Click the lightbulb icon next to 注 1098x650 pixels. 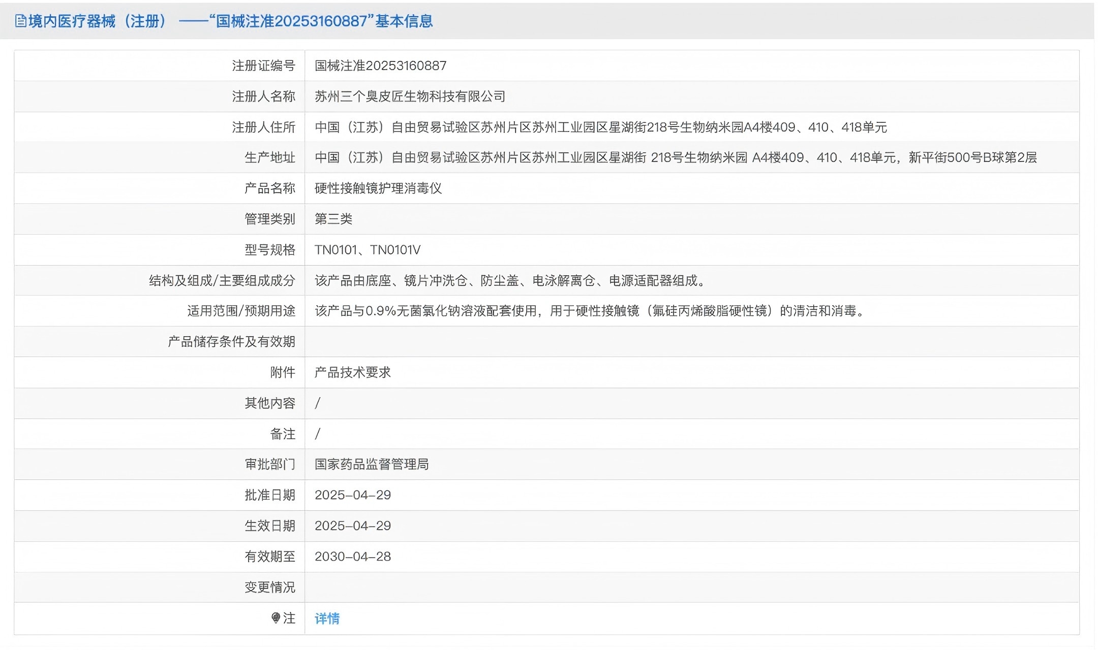pyautogui.click(x=276, y=618)
